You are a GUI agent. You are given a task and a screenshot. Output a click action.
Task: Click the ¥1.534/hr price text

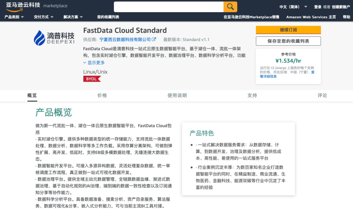tap(288, 61)
